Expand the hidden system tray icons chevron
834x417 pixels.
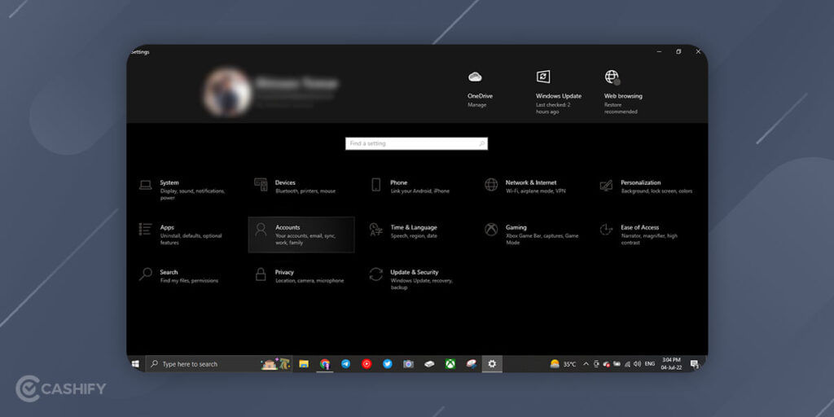pyautogui.click(x=586, y=364)
